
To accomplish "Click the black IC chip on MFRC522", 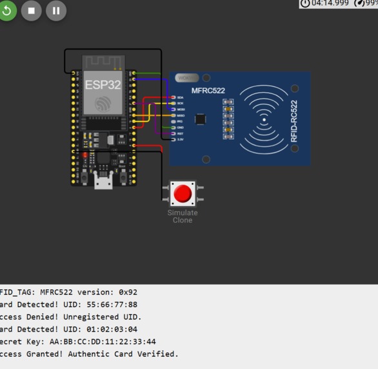I will pos(201,119).
